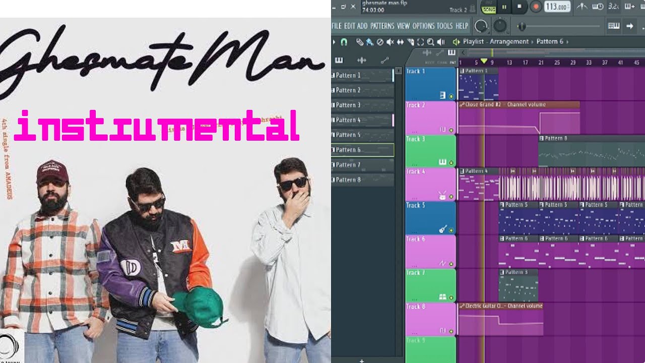Open the ADD menu

(x=362, y=26)
